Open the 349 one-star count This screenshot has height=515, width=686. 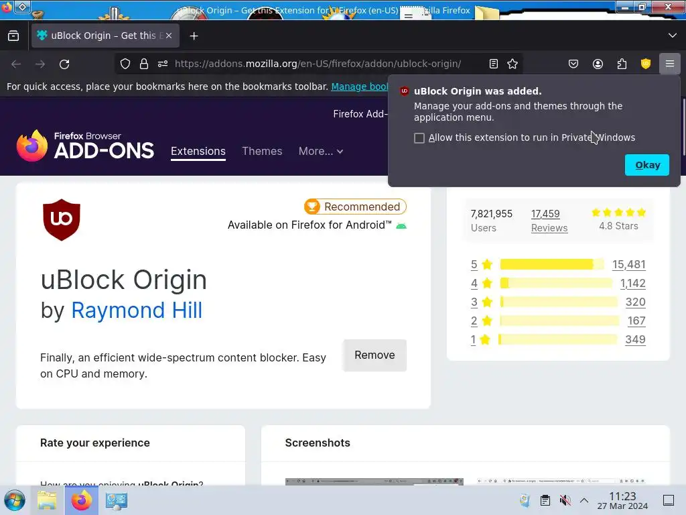[635, 339]
